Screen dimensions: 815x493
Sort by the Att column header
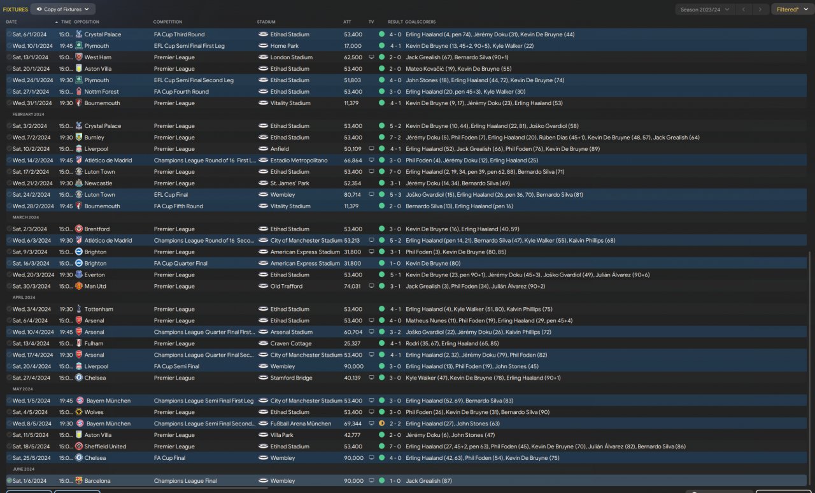click(347, 22)
